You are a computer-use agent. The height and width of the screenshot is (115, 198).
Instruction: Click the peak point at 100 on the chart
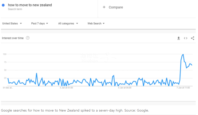pyautogui.click(x=183, y=54)
